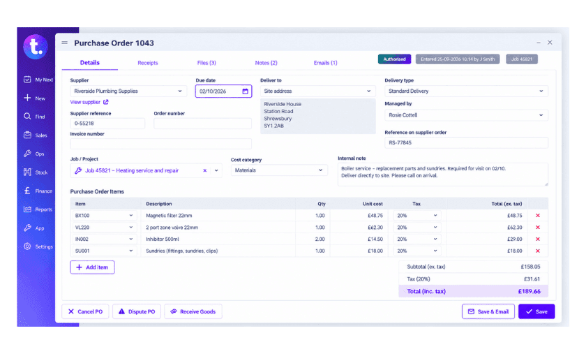Screen dimensions: 586x363
Task: Click the Entered 25-09-2026 info badge
Action: (x=458, y=59)
